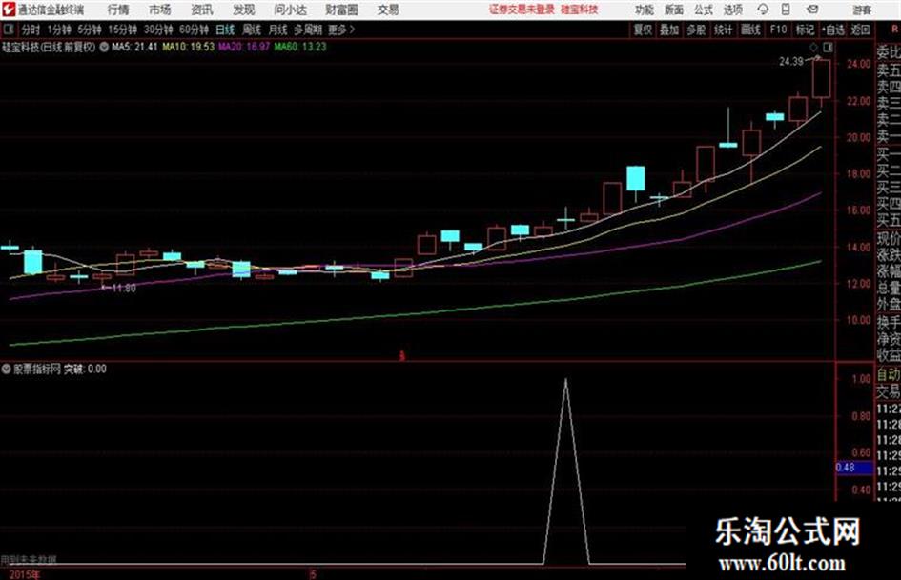Click the 11.80 low price label
Viewport: 901px width, 580px height.
click(x=124, y=289)
